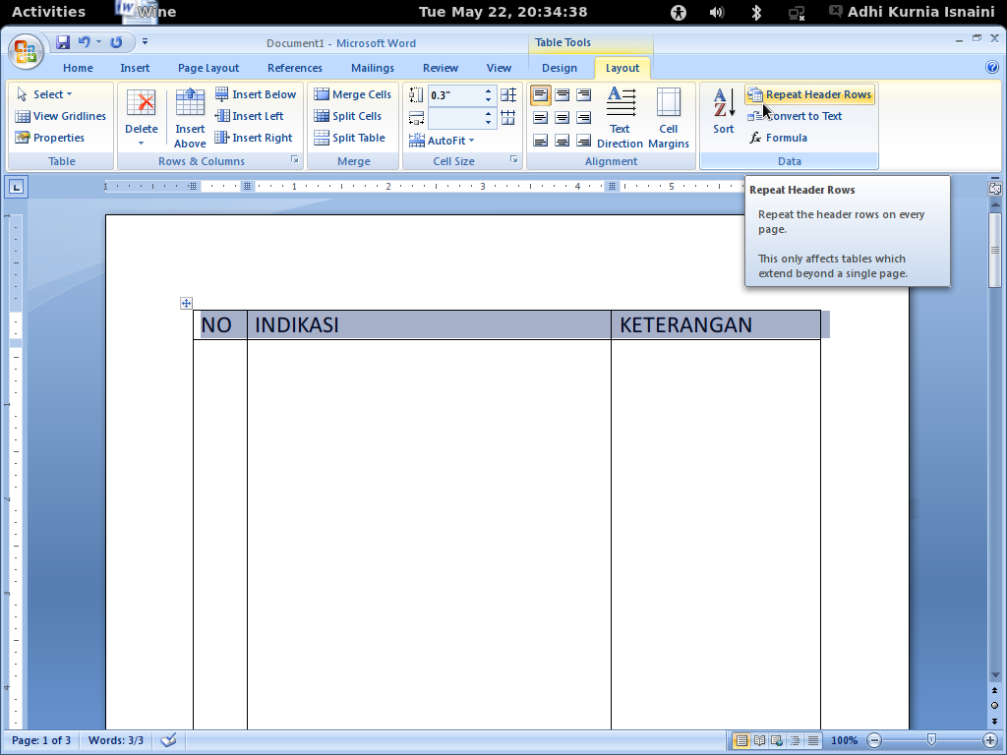Open the Delete table menu
1007x755 pixels.
tap(142, 118)
